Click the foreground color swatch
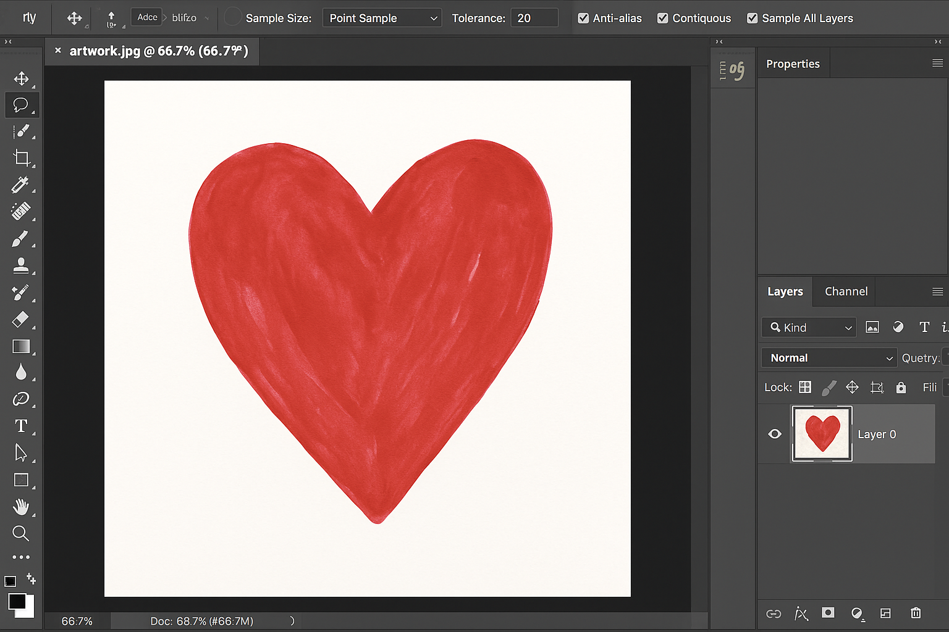This screenshot has width=949, height=632. 17,601
